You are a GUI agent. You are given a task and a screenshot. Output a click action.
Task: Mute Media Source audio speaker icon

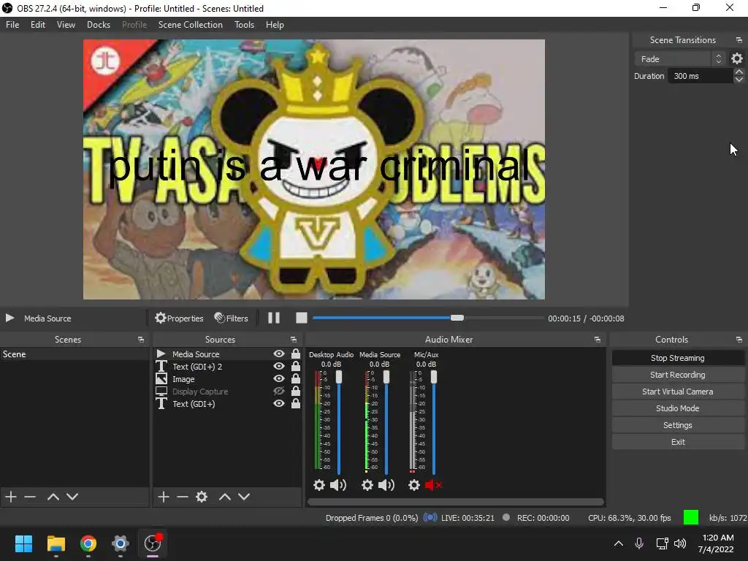point(386,485)
